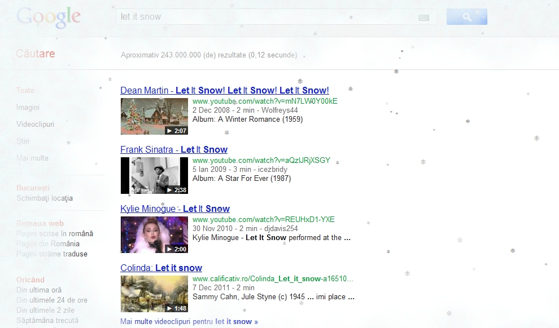
Task: Click '30 Nov 2010 - 2 min - djdavis254' text
Action: 245,228
